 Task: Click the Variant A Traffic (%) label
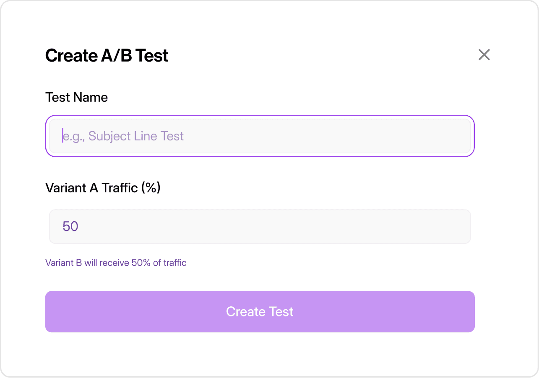click(x=103, y=188)
